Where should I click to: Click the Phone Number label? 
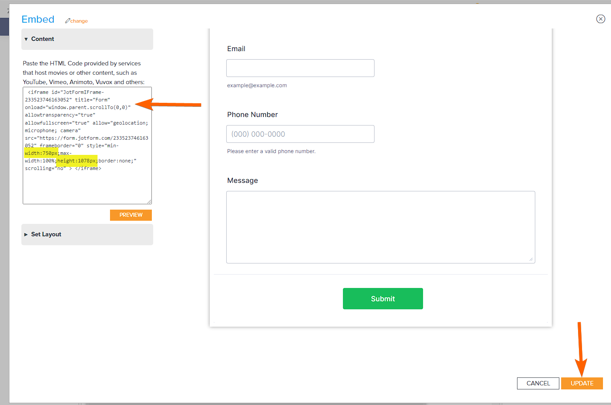point(252,115)
